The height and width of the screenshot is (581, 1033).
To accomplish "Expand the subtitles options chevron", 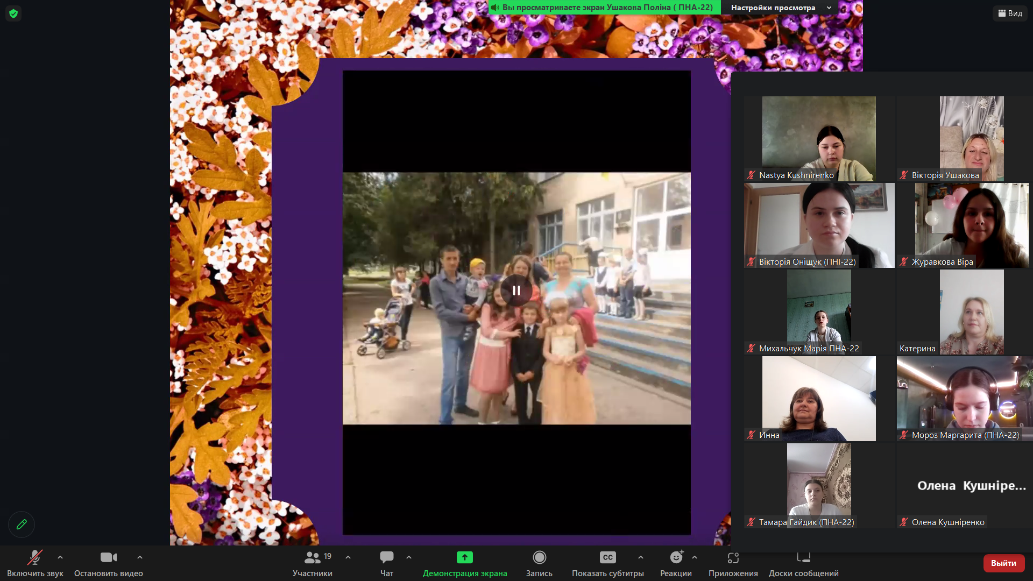I will click(640, 557).
